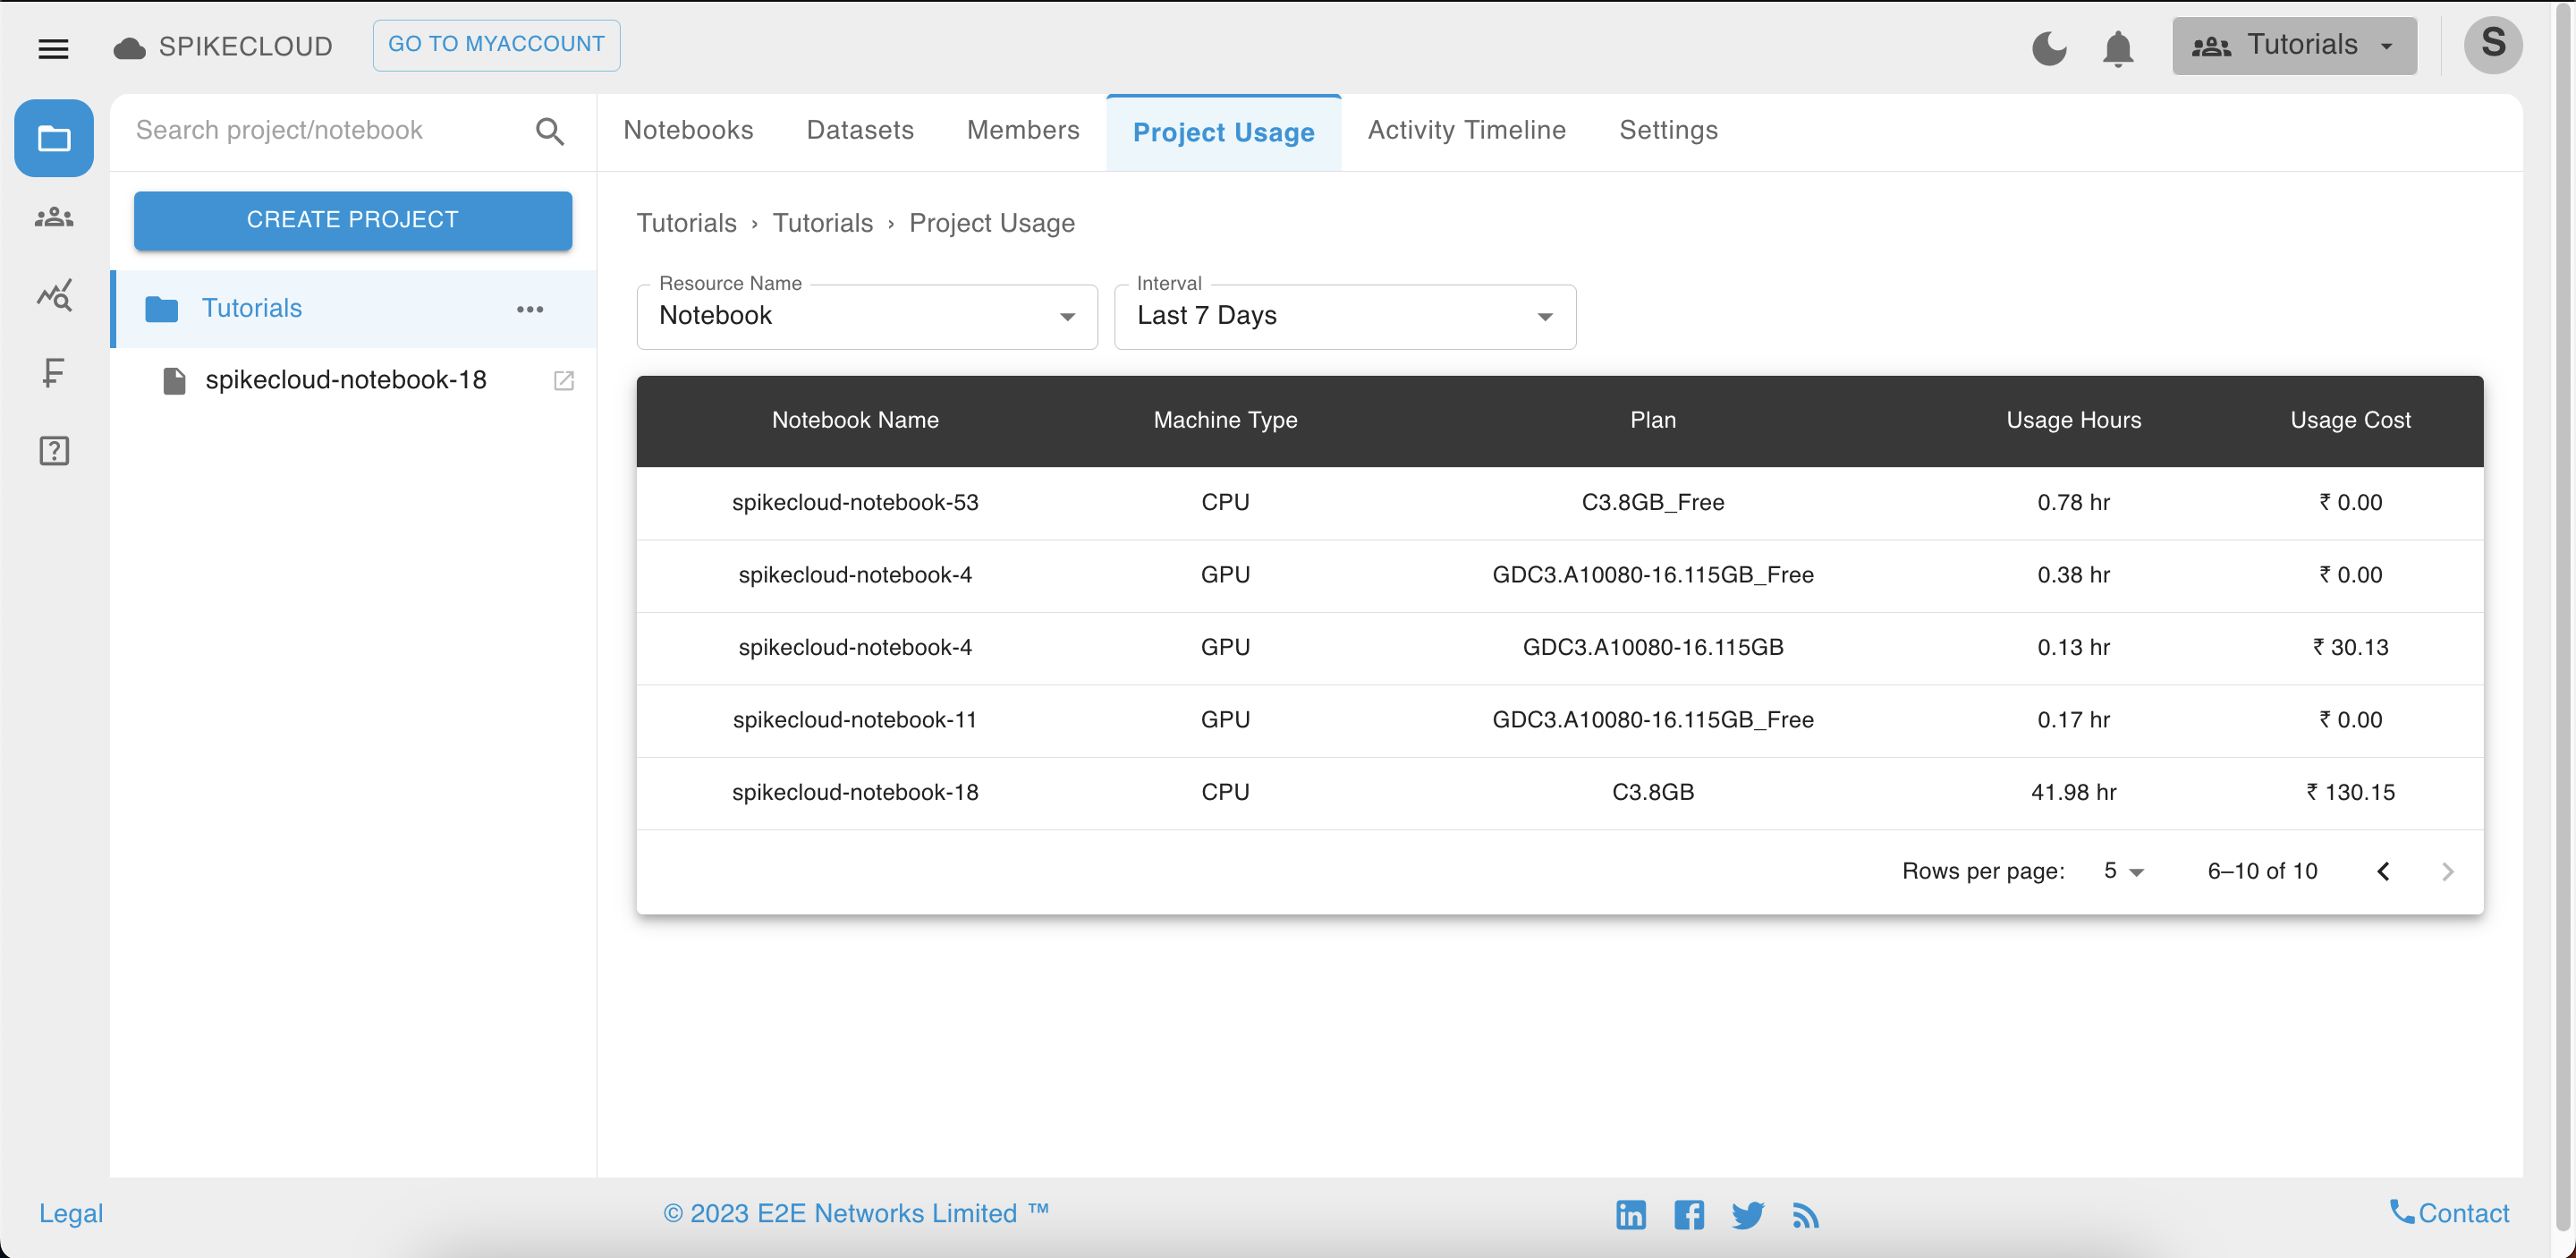Image resolution: width=2576 pixels, height=1258 pixels.
Task: Click the projects folder icon
Action: pyautogui.click(x=55, y=140)
